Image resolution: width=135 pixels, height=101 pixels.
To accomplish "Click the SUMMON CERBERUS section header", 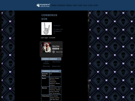I will 51,59.
